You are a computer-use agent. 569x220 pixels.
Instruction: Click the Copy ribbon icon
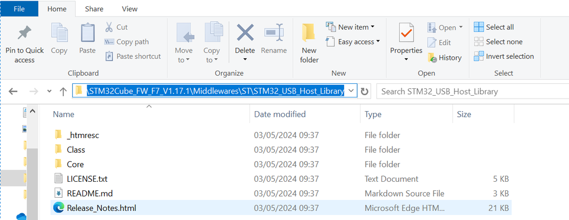point(59,33)
